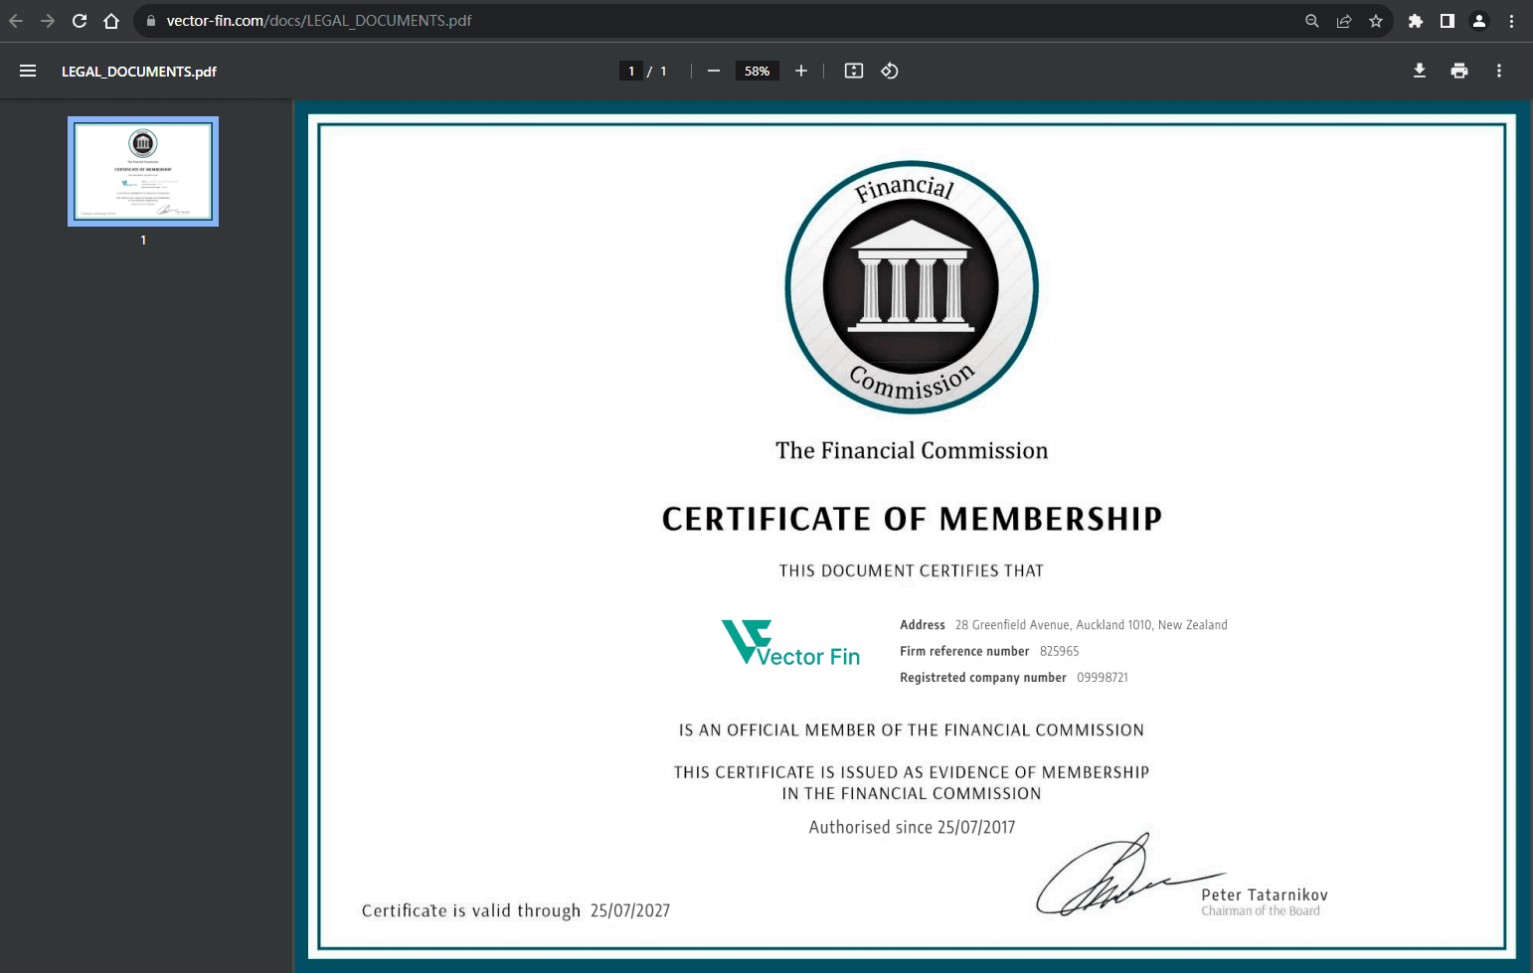
Task: Print the PDF document
Action: 1459,71
